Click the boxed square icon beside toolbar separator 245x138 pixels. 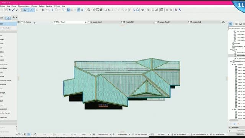[162, 10]
